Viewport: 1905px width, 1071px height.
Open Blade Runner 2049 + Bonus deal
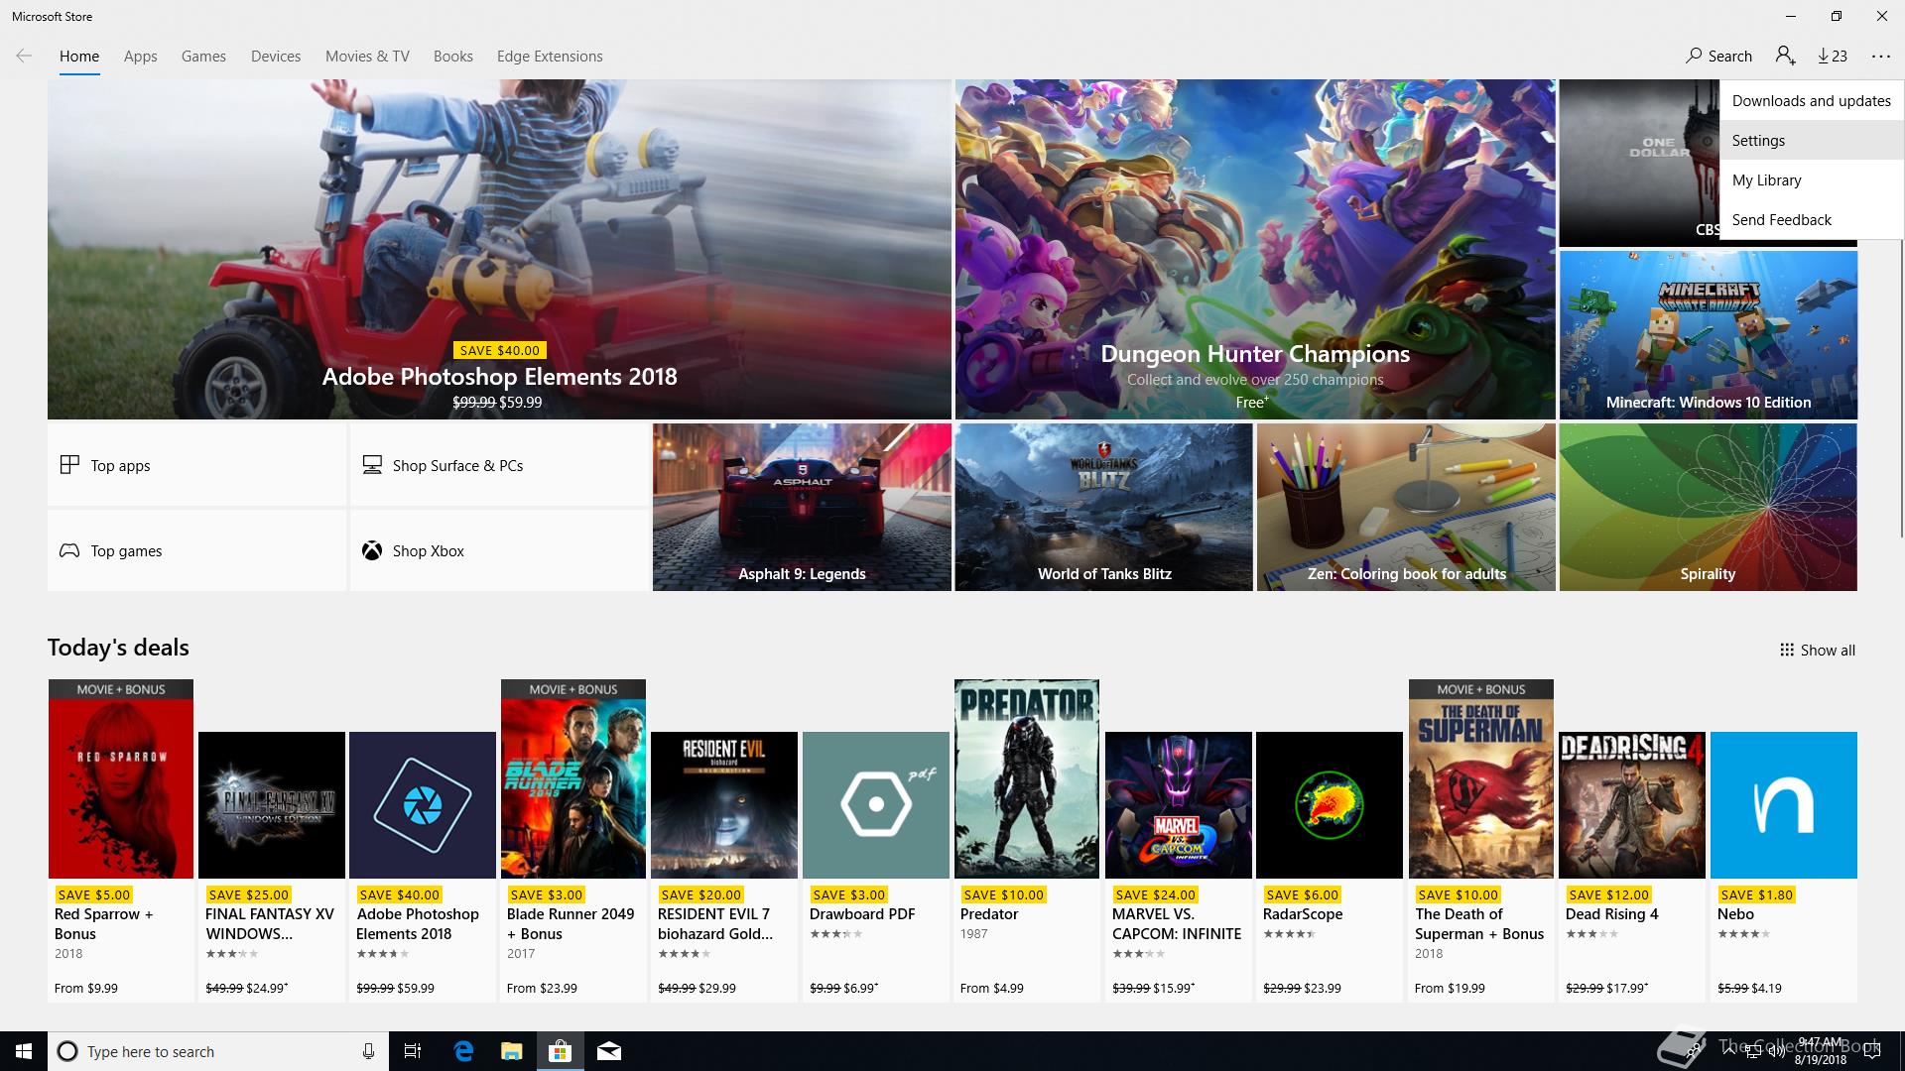(x=573, y=840)
